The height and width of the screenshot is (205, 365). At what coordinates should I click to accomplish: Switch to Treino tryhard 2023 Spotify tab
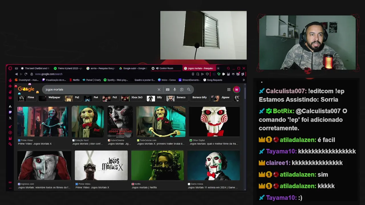[x=68, y=68]
